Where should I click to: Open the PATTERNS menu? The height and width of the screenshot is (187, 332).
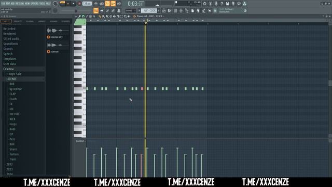click(20, 4)
